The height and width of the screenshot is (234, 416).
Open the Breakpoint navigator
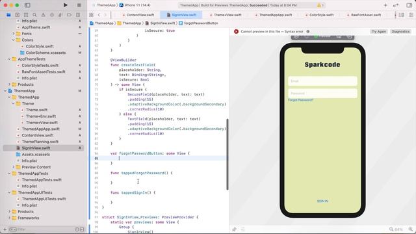pyautogui.click(x=69, y=15)
